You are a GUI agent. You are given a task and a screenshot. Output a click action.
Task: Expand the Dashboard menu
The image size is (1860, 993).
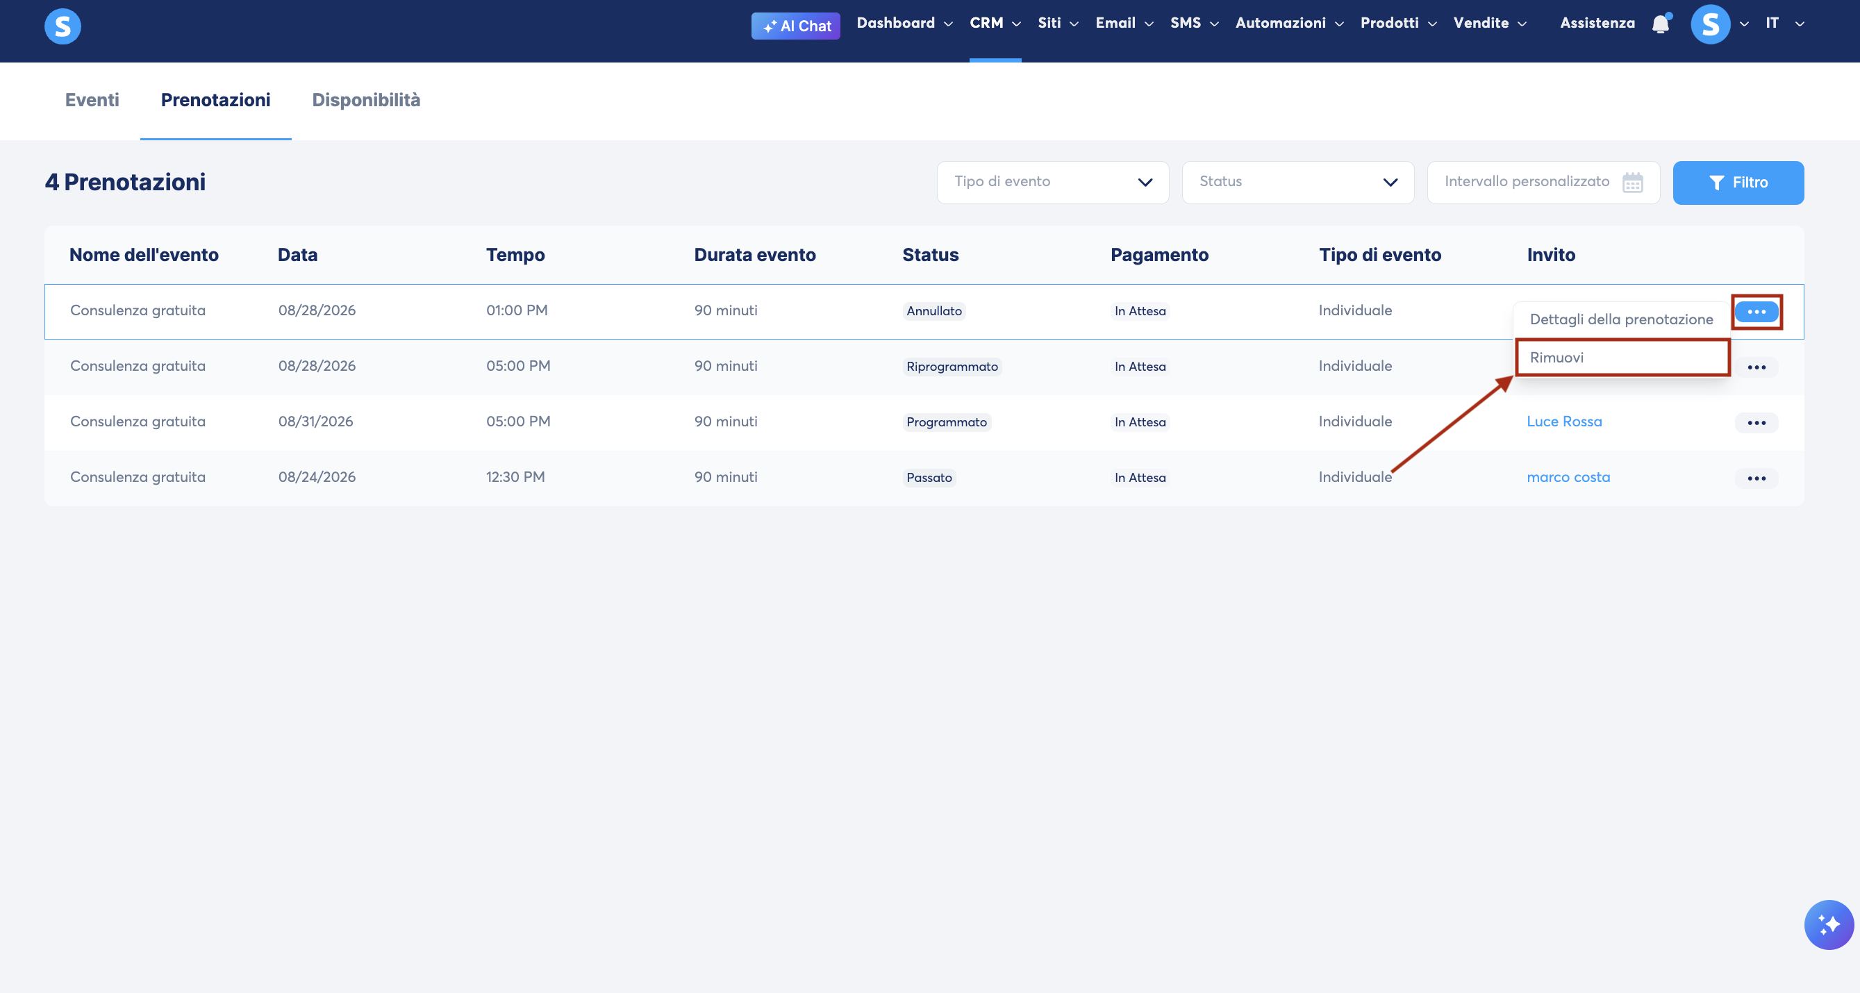904,23
